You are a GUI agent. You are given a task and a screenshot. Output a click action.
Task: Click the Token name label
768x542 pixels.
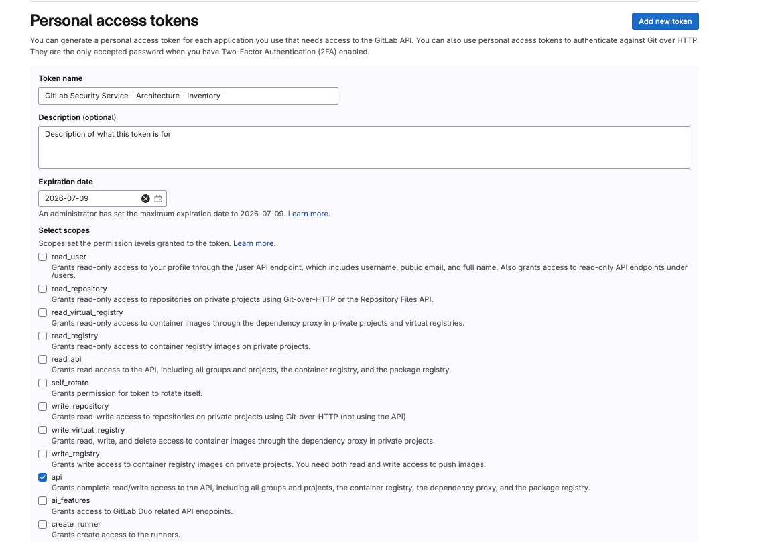(61, 78)
